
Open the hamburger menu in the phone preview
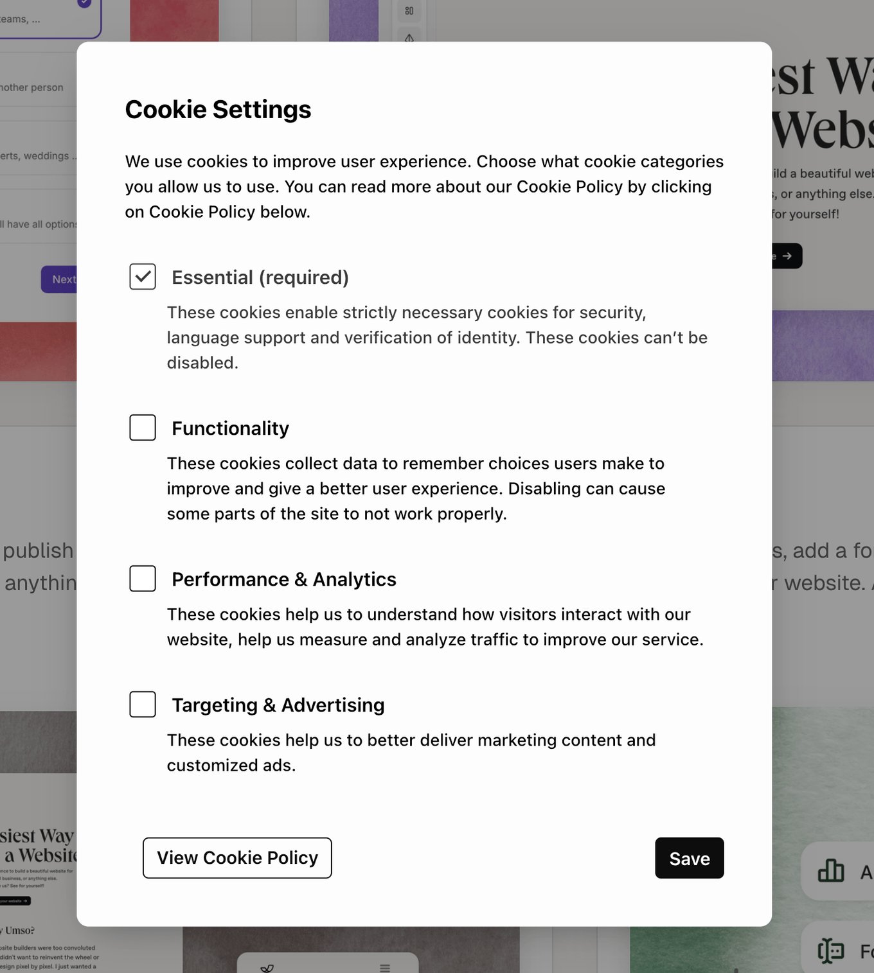(385, 968)
